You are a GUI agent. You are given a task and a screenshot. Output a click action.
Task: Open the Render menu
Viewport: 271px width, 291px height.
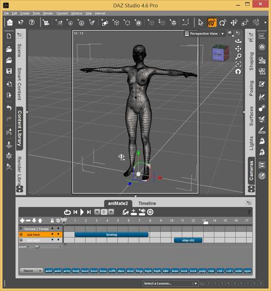48,13
